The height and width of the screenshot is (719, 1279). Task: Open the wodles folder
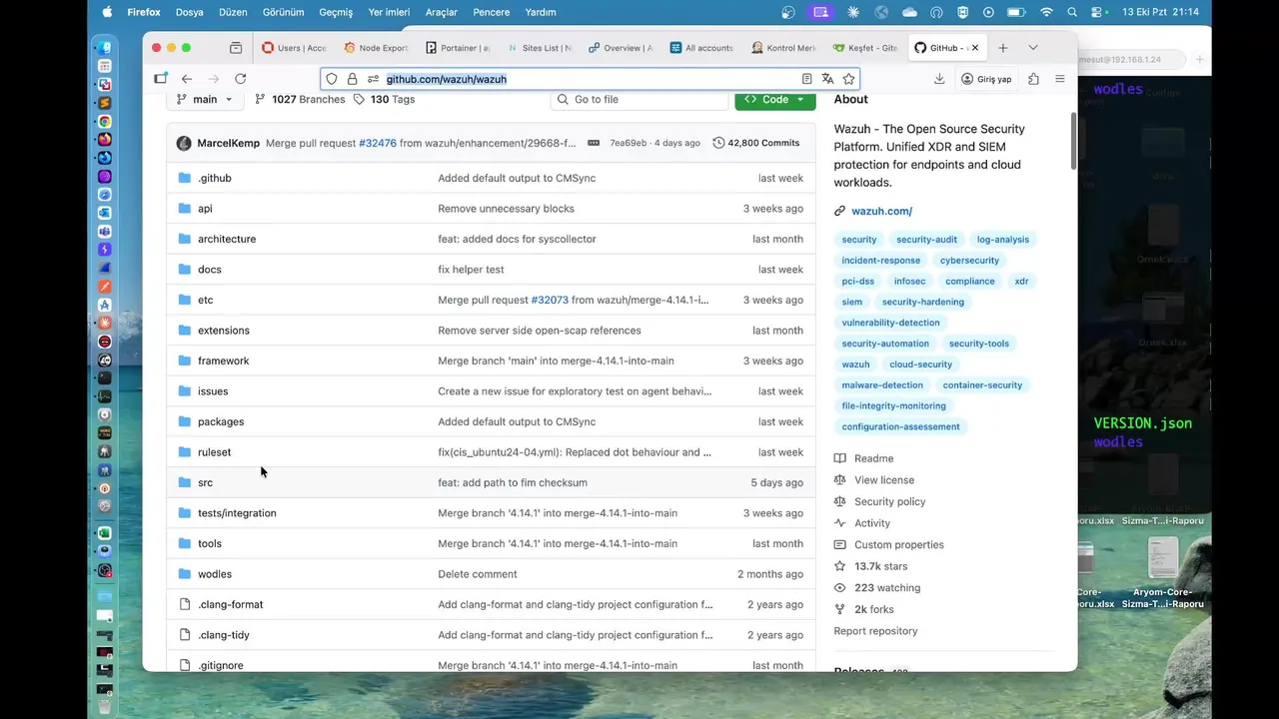[x=214, y=574]
